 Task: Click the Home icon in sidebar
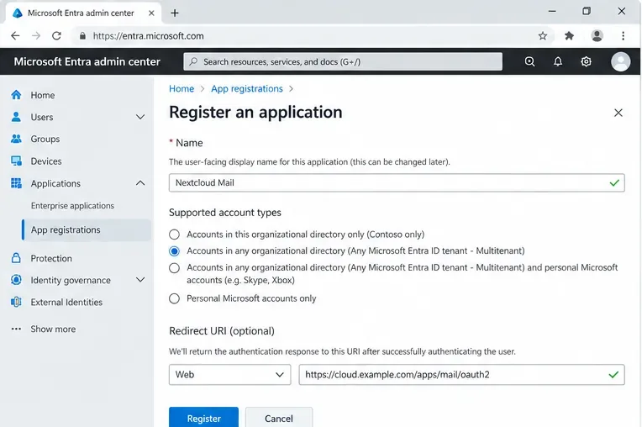16,95
